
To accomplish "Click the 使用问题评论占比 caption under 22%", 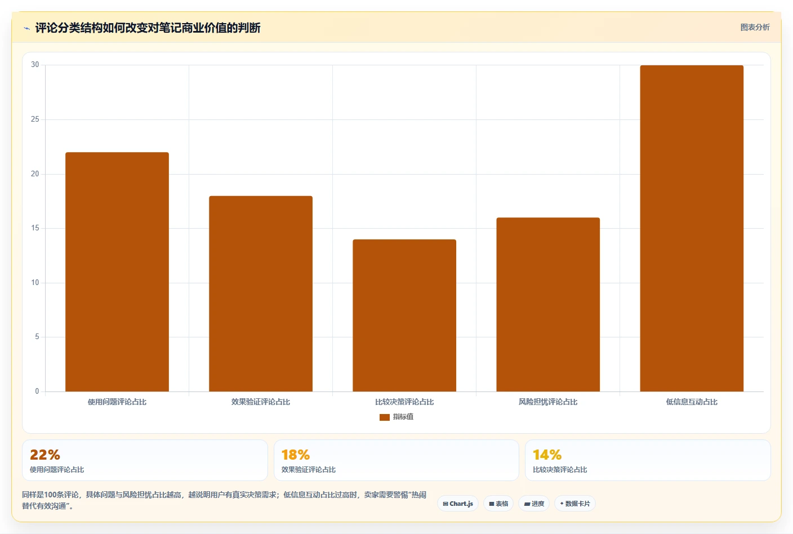I will pyautogui.click(x=57, y=470).
